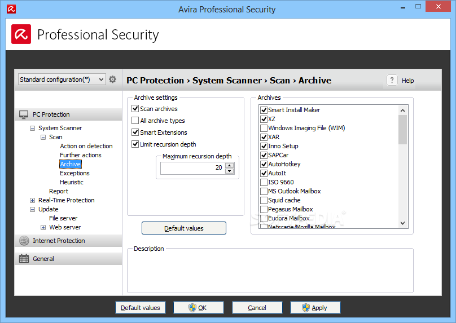Decrease maximum recursion depth value
Screen dimensions: 456x323
(230, 171)
